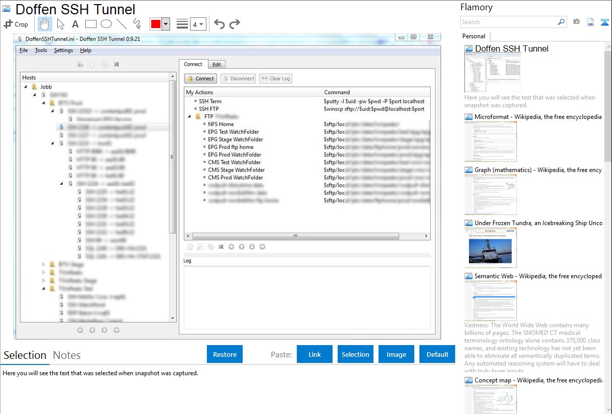Focus the Flamory Search field
Image resolution: width=612 pixels, height=414 pixels.
[x=508, y=22]
